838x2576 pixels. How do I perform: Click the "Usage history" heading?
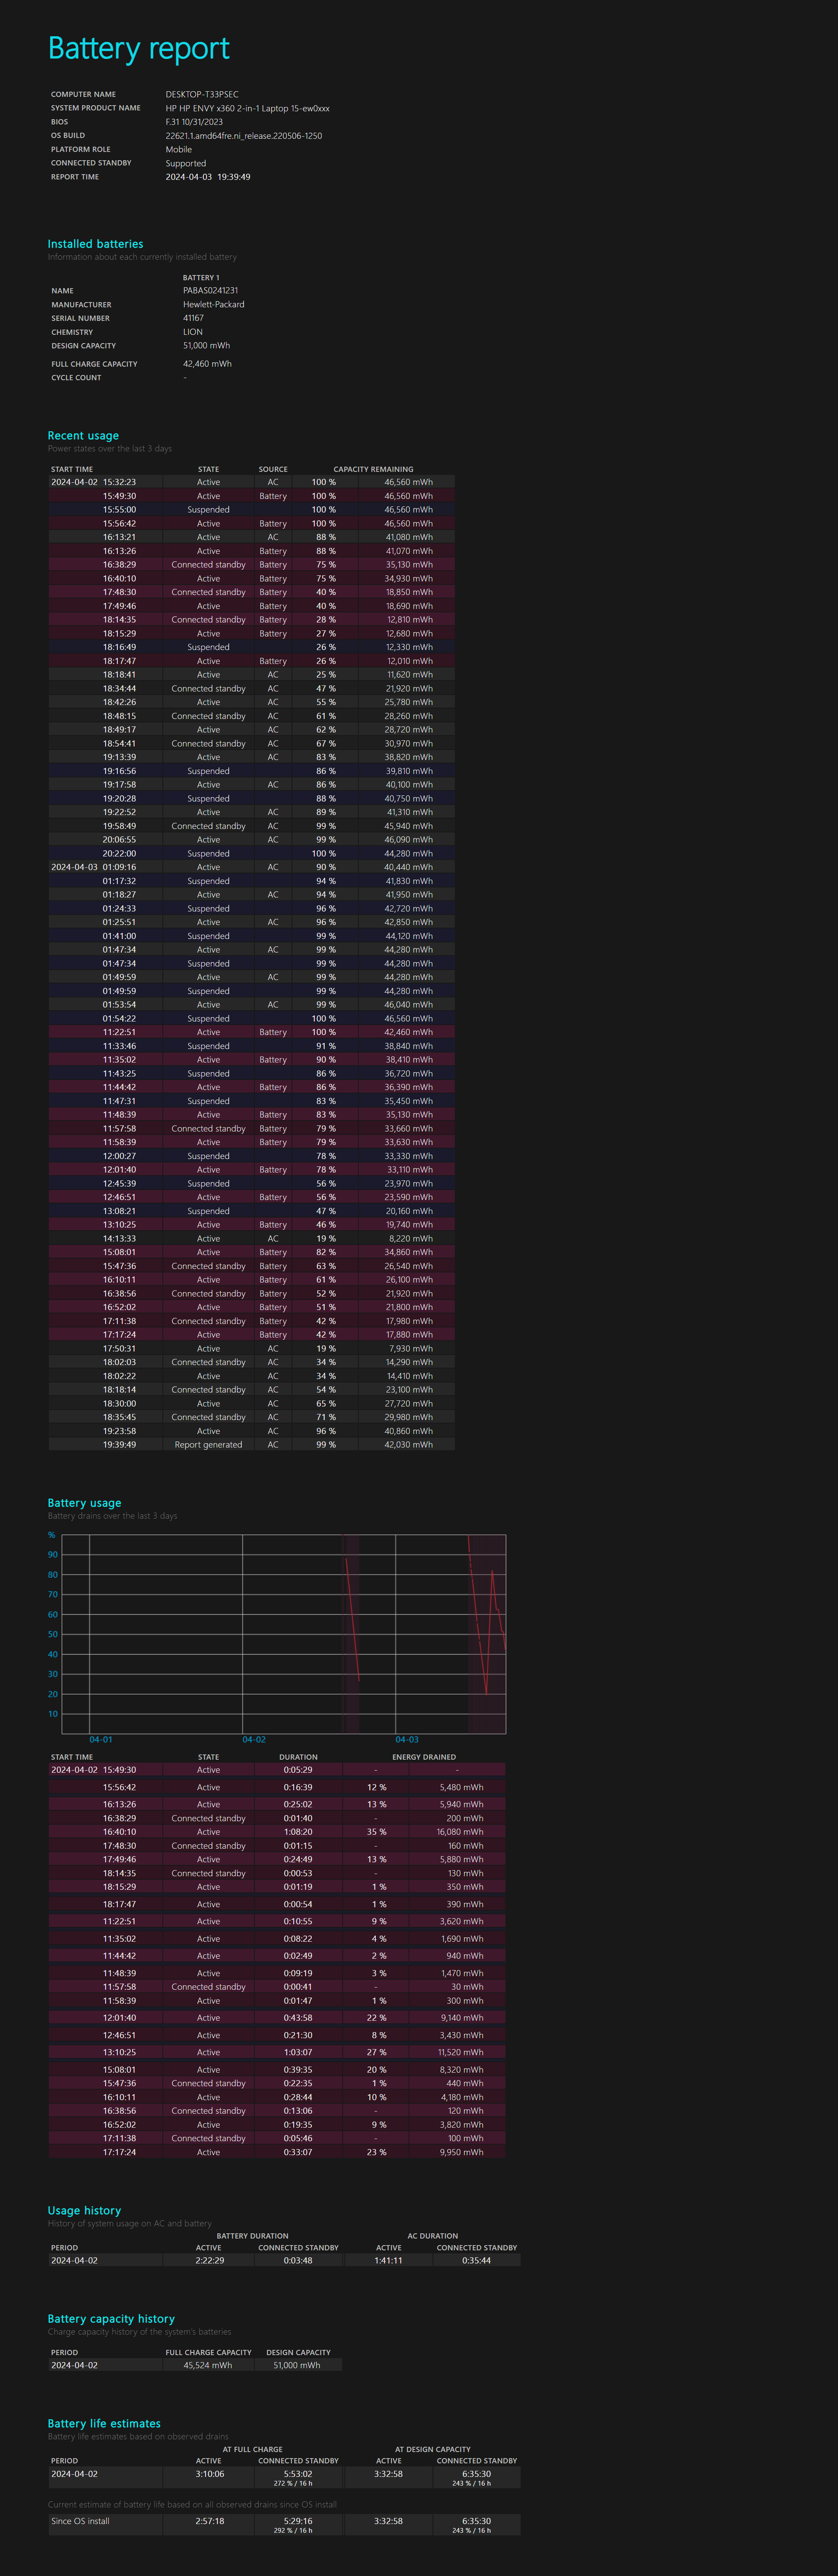pos(84,2211)
